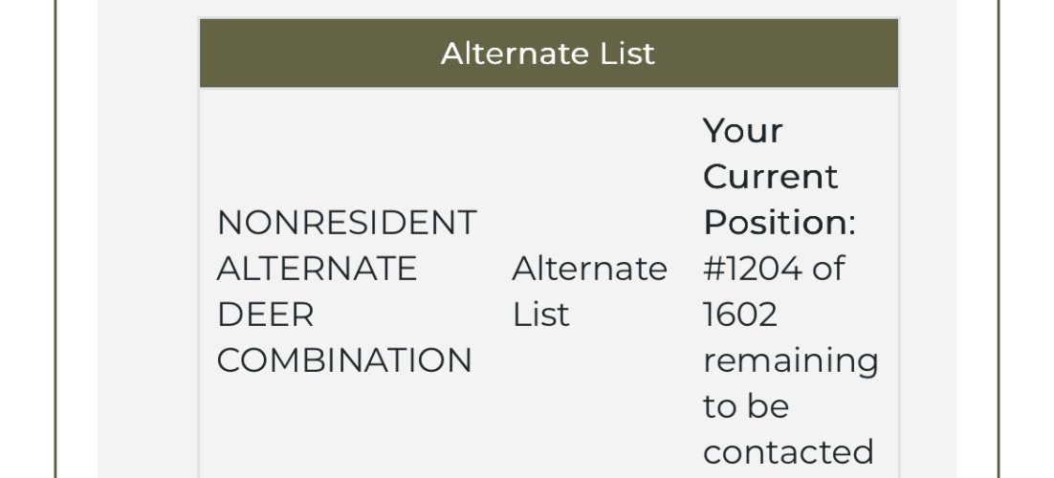1054x478 pixels.
Task: Click the word remaining in the status
Action: coord(790,360)
